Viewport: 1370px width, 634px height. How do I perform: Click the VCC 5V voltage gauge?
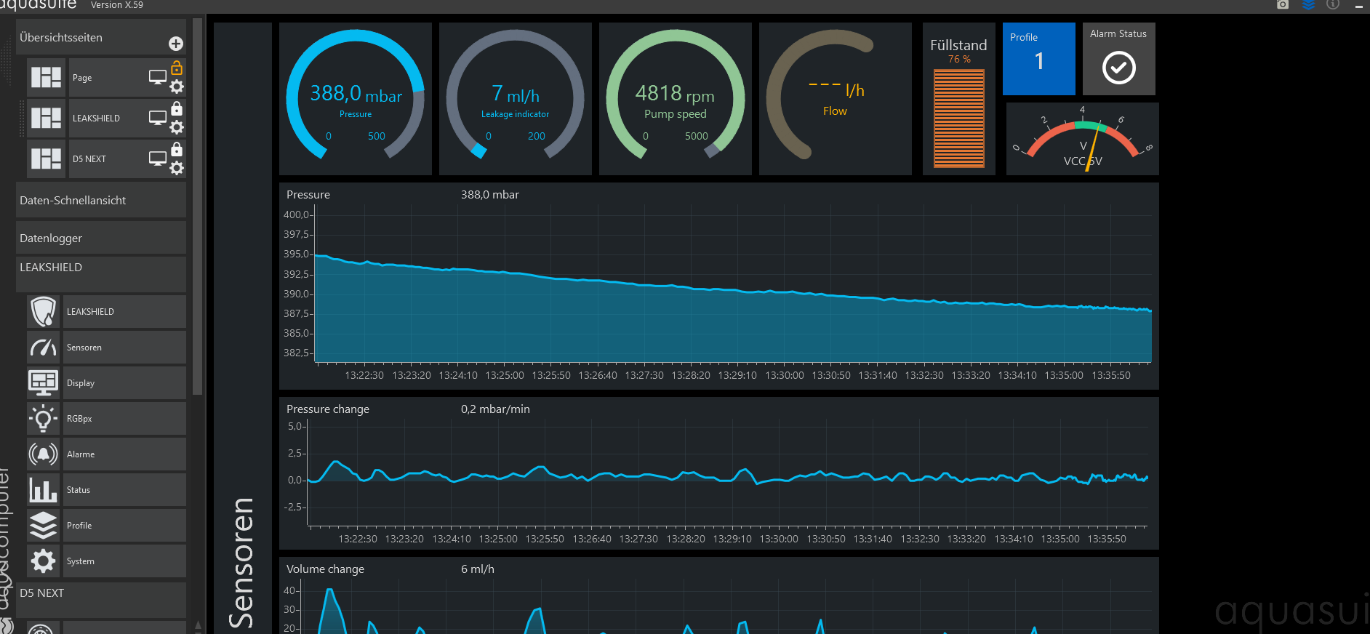click(x=1083, y=139)
